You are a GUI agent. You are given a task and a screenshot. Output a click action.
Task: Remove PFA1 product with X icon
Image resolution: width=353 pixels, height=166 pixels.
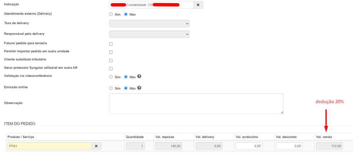coord(96,146)
